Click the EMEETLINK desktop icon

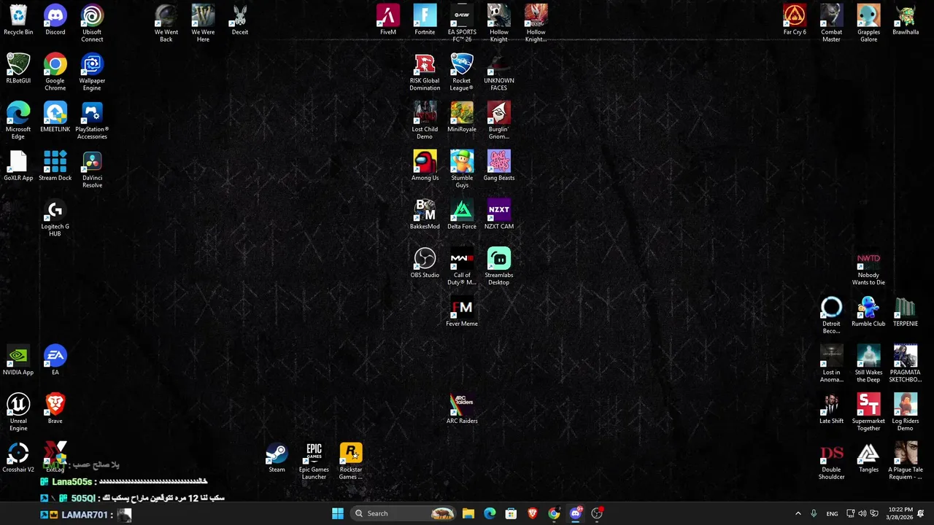(x=55, y=117)
